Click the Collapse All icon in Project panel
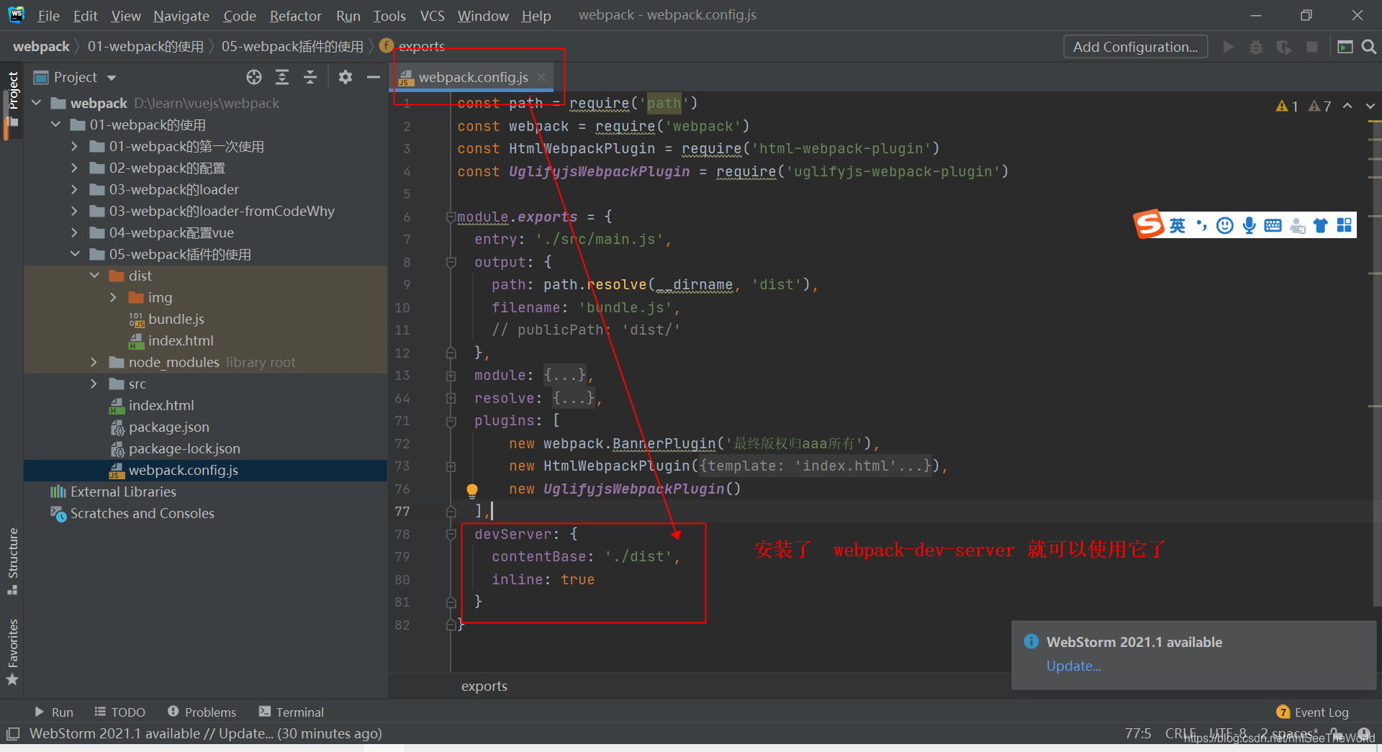 [310, 77]
